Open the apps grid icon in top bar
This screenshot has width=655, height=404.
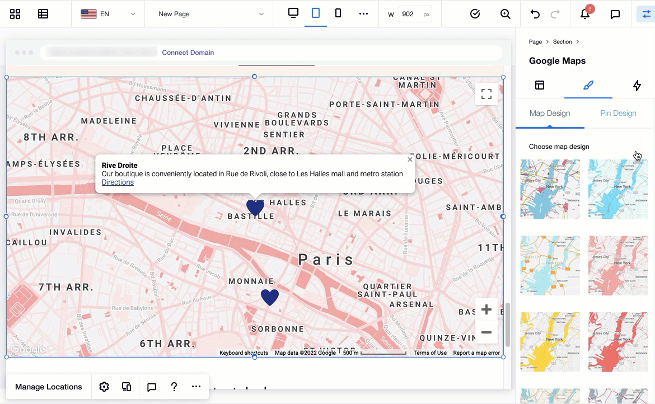point(15,14)
